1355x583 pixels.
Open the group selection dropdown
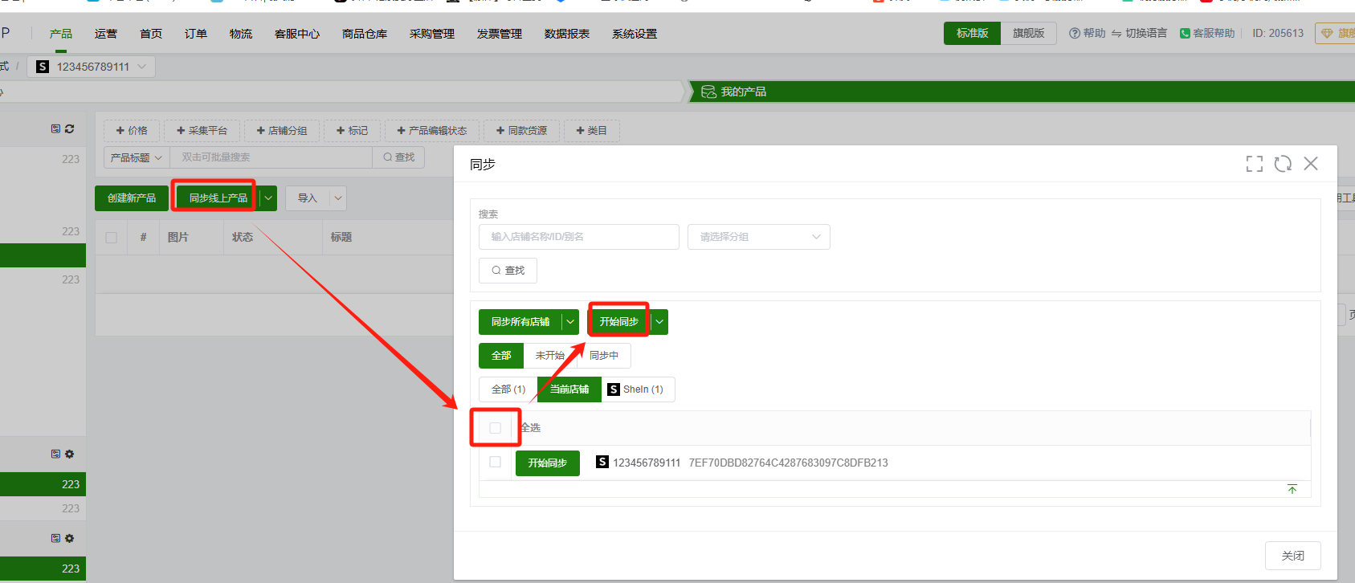(758, 237)
